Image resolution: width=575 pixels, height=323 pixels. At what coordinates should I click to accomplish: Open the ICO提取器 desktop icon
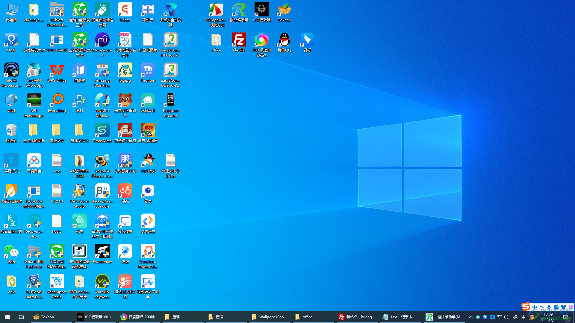(x=261, y=12)
